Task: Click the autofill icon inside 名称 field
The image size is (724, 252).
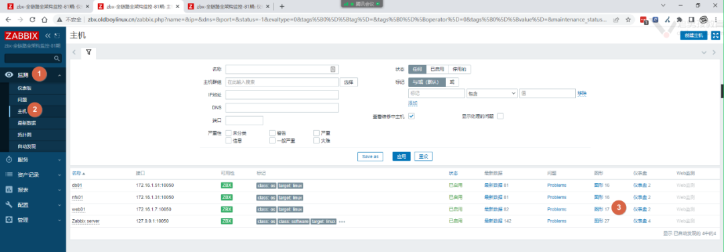Action: coord(333,69)
